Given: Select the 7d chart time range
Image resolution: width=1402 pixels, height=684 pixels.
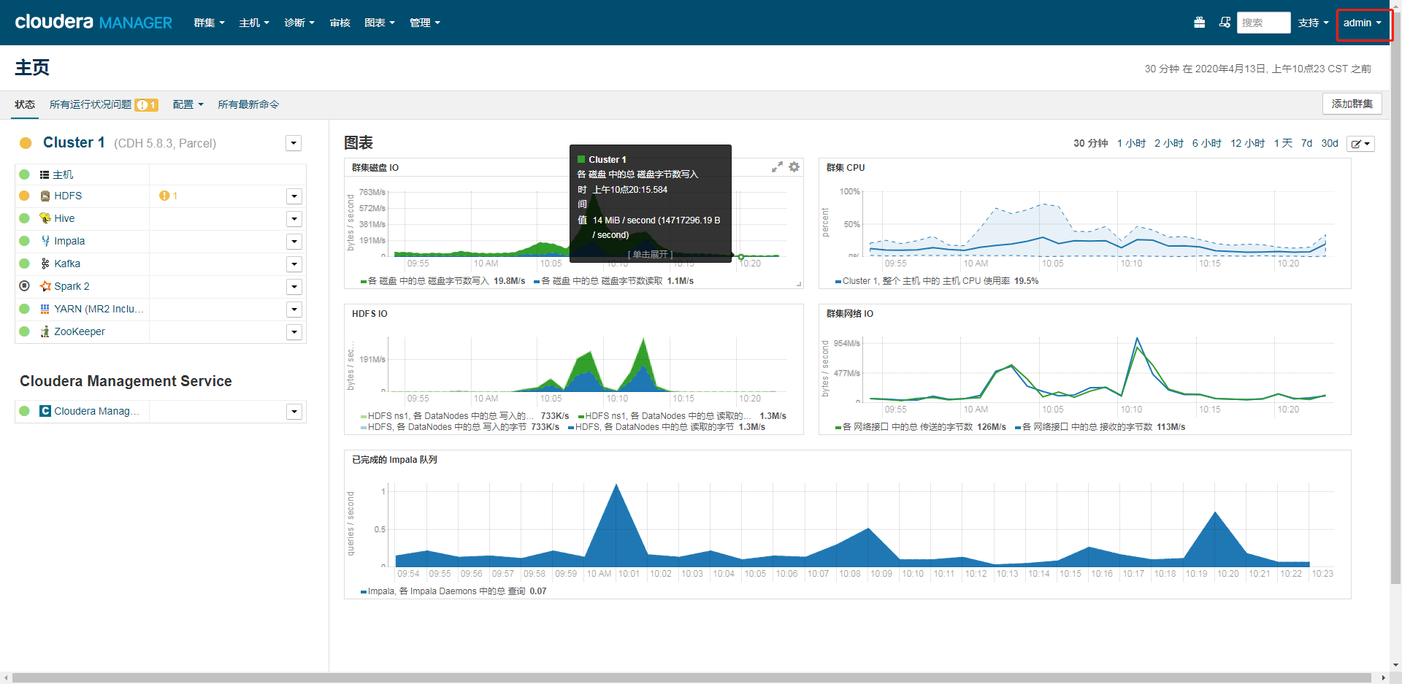Looking at the screenshot, I should coord(1306,143).
